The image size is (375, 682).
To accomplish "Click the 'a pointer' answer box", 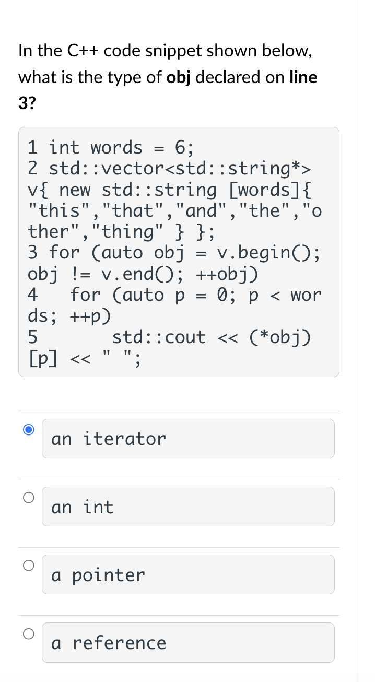I will [188, 574].
